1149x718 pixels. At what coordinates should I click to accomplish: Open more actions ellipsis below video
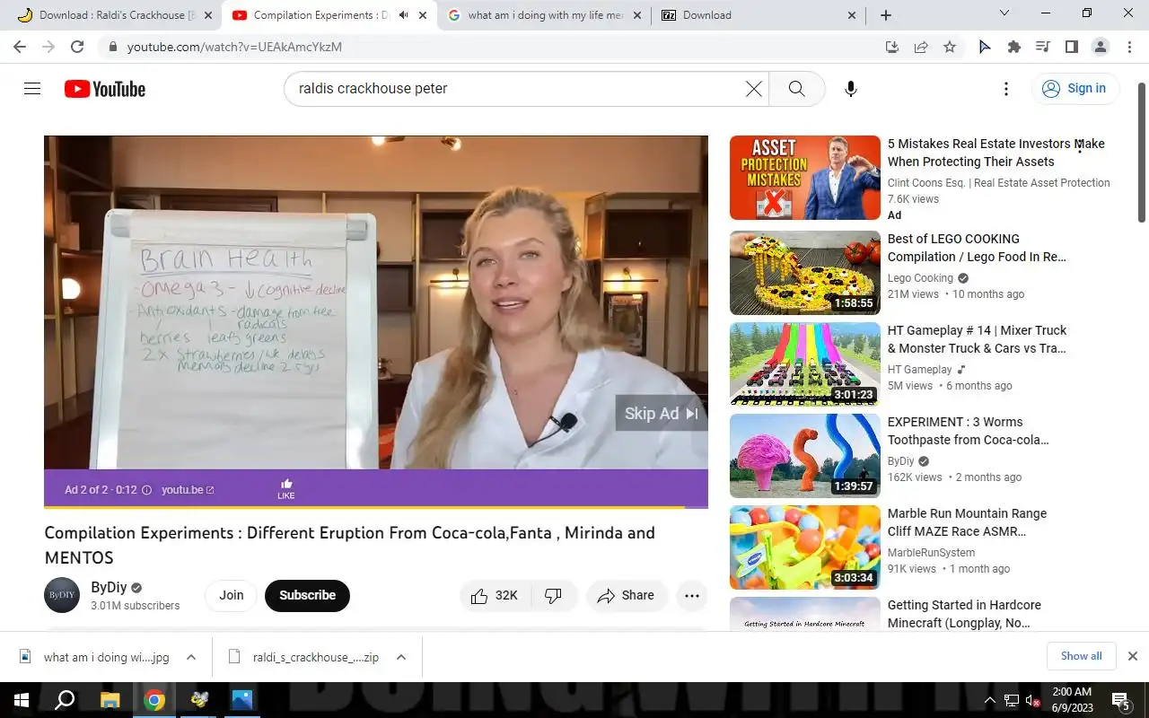tap(691, 595)
